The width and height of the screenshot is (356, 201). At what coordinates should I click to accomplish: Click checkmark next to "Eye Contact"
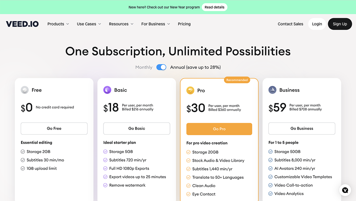coord(188,194)
